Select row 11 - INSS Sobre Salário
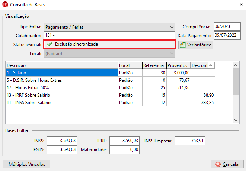246x171 pixels. click(x=110, y=103)
